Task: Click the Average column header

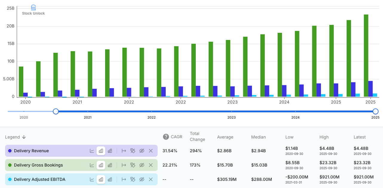Action: tap(225, 137)
